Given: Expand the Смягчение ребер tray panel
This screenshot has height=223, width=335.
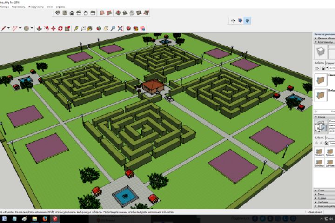Looking at the screenshot, I should pos(324,206).
